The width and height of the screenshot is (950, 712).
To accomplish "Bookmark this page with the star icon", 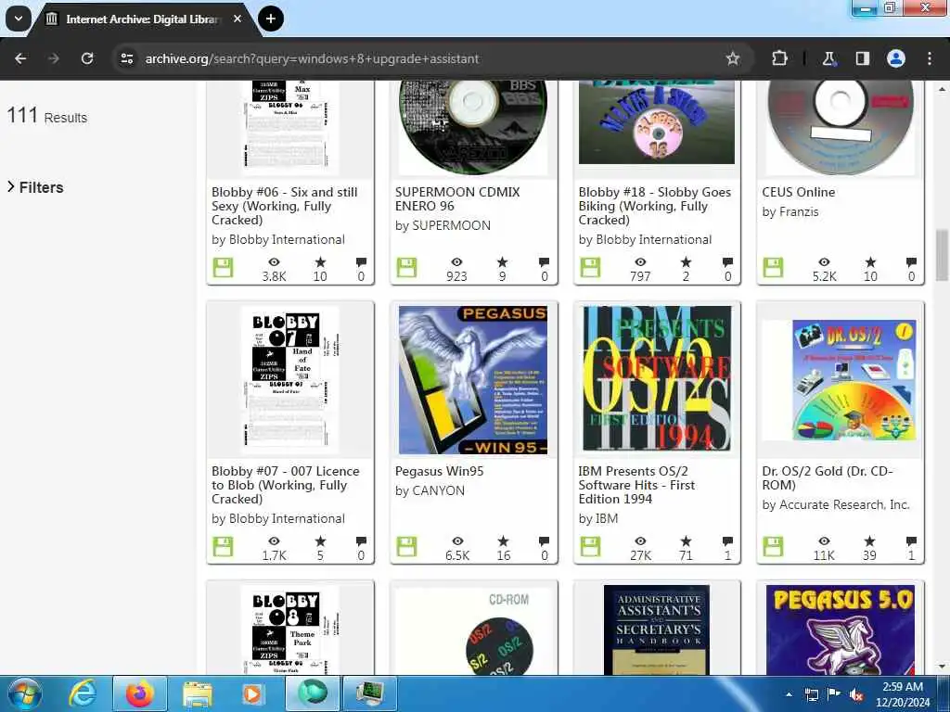I will coord(733,58).
